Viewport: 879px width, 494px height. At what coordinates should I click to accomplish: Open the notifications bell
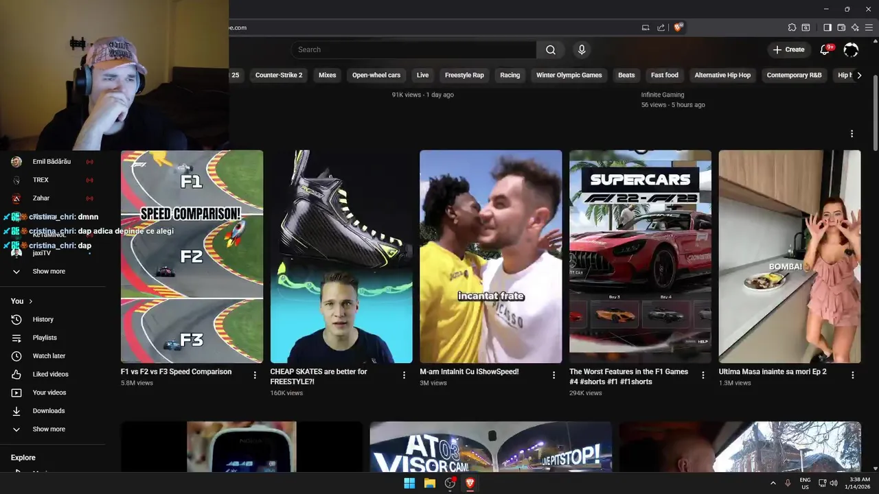click(x=826, y=49)
